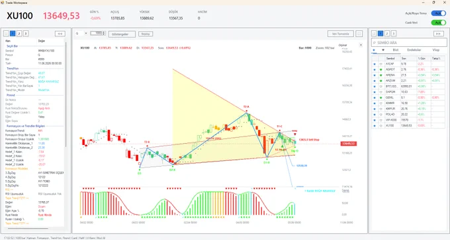The height and width of the screenshot is (240, 450).
Task: Toggle the heart icon for ATCAP row
Action: [381, 64]
